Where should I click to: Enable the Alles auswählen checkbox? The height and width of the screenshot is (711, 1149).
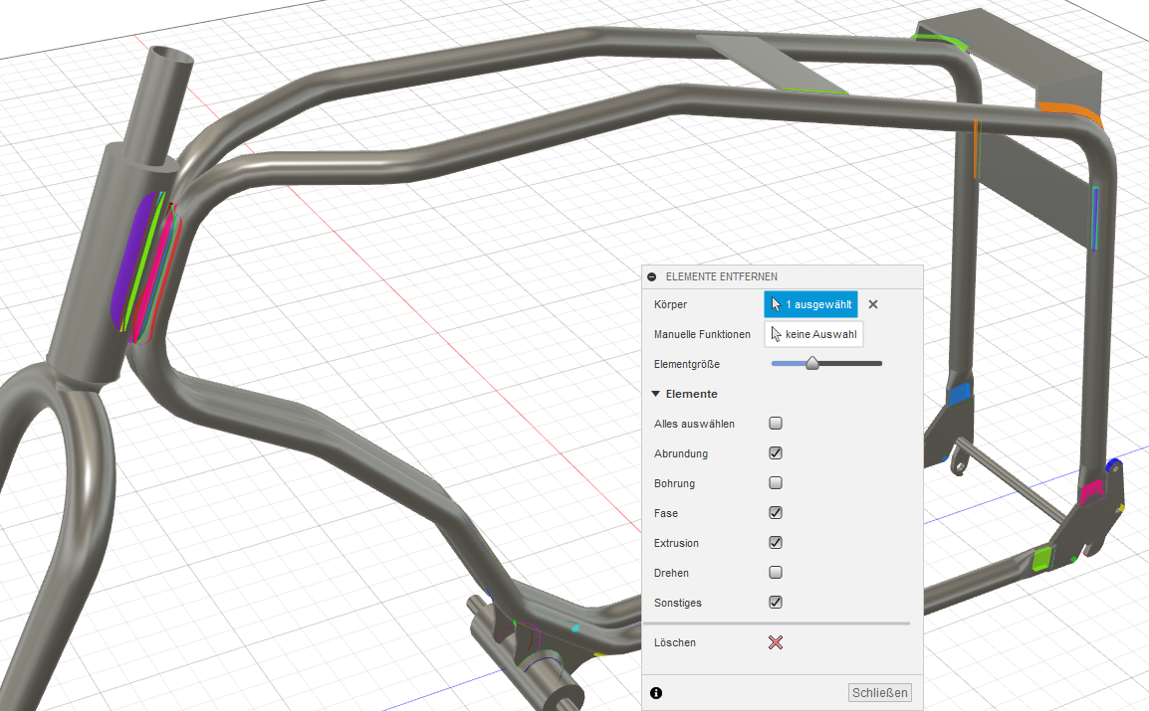pos(775,423)
